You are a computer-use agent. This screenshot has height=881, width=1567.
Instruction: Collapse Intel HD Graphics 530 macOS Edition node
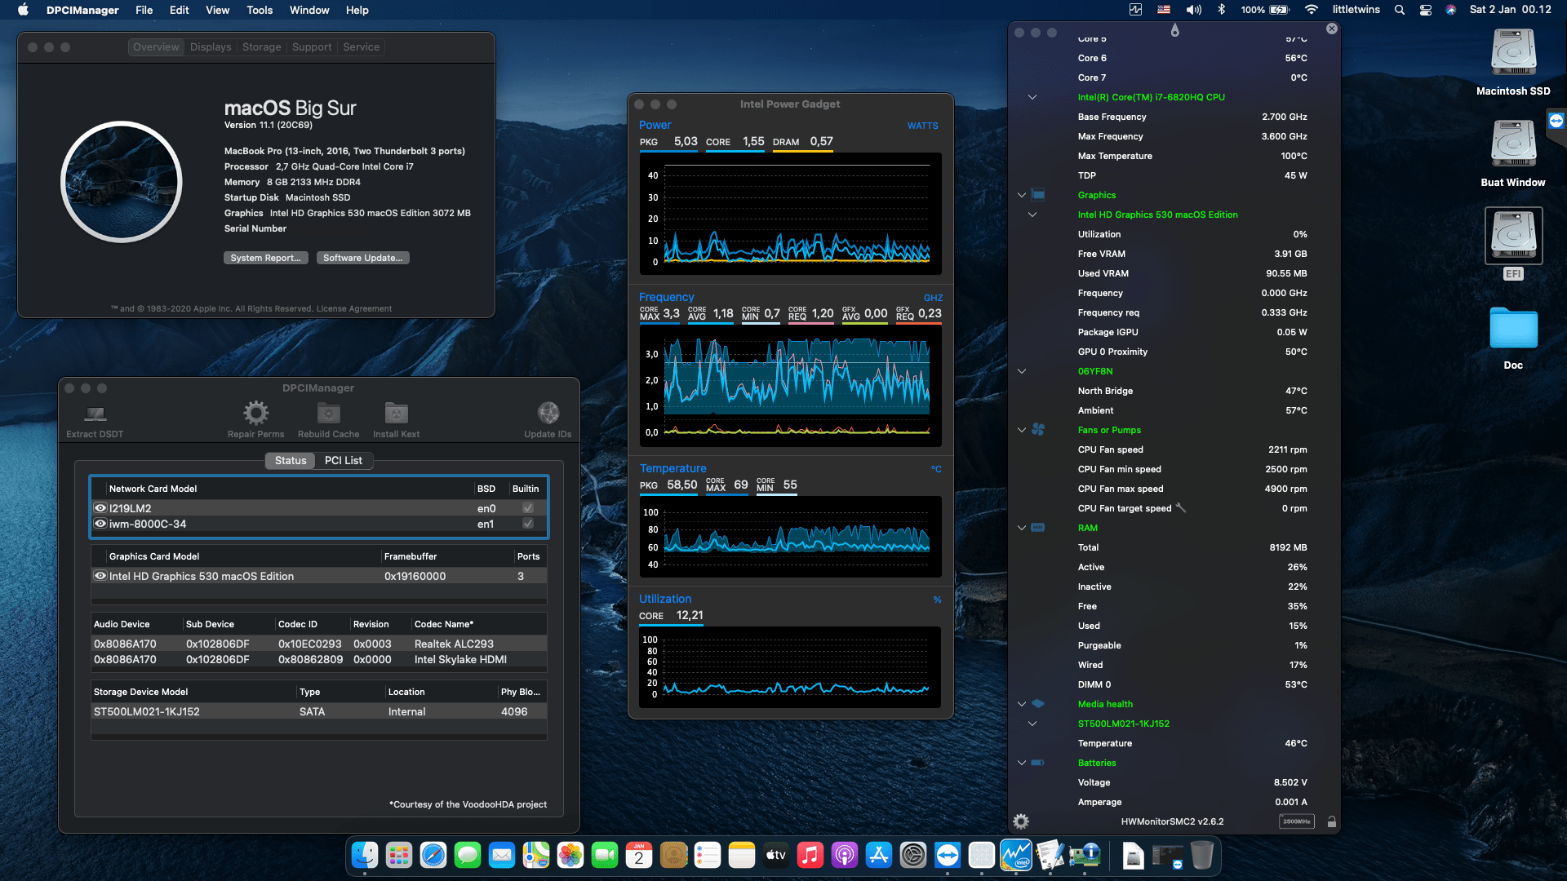pyautogui.click(x=1032, y=215)
